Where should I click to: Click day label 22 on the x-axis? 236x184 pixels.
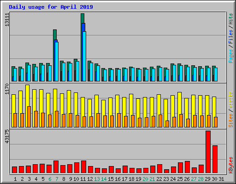coord(159,179)
